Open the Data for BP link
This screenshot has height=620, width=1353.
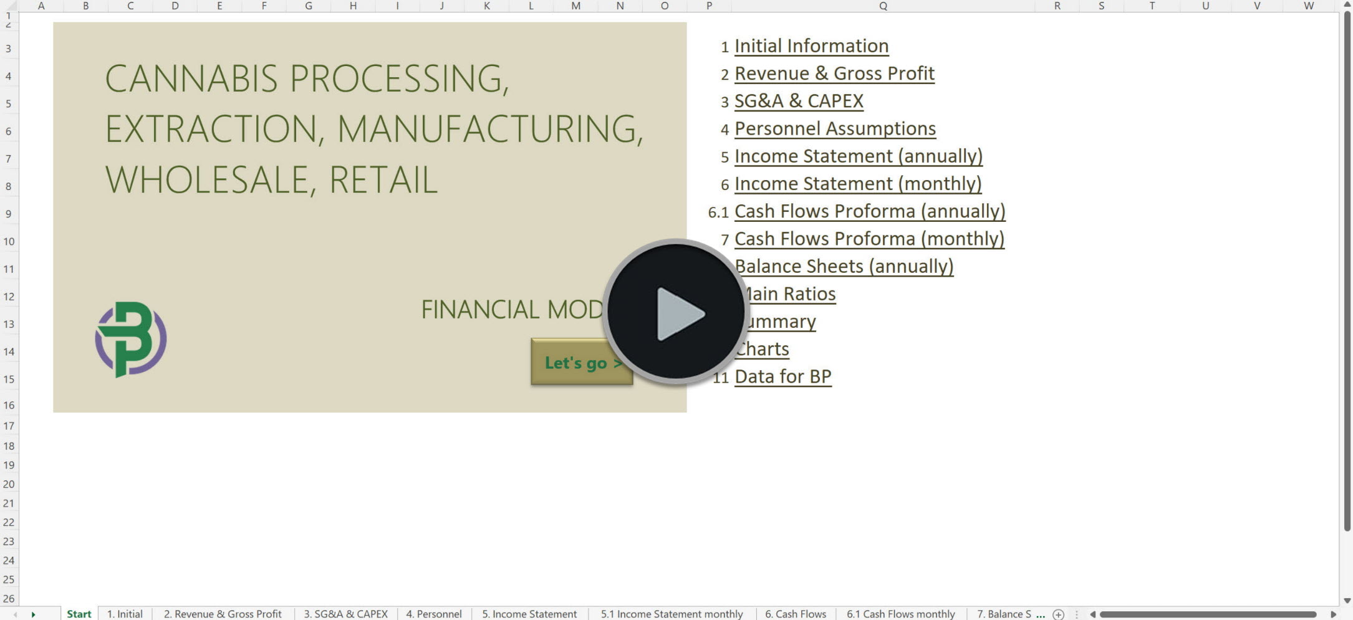pos(782,376)
